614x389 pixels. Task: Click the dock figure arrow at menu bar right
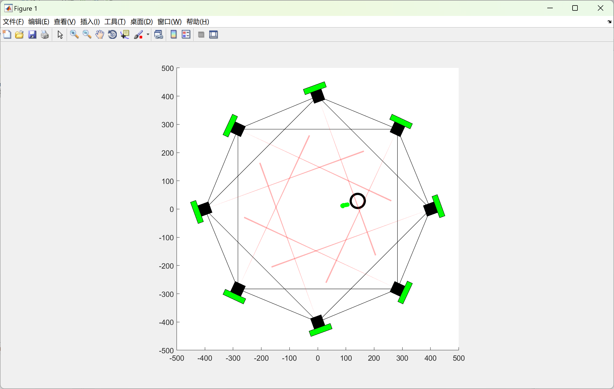pyautogui.click(x=609, y=22)
